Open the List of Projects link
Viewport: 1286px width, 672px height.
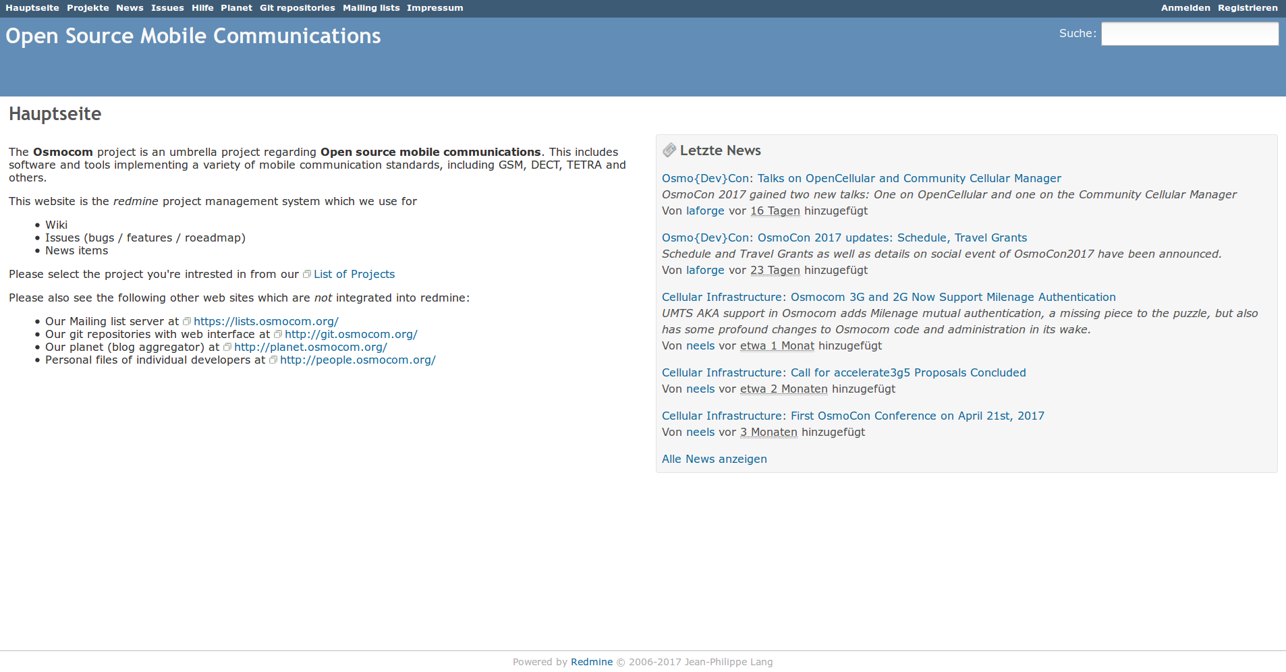pos(354,274)
